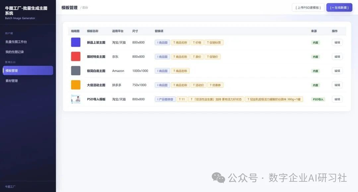This screenshot has height=192, width=358.
Task: Open 我的生图记录 in the sidebar
Action: point(15,52)
